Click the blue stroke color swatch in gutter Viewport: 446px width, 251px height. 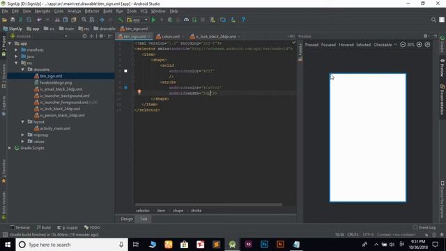coord(125,88)
